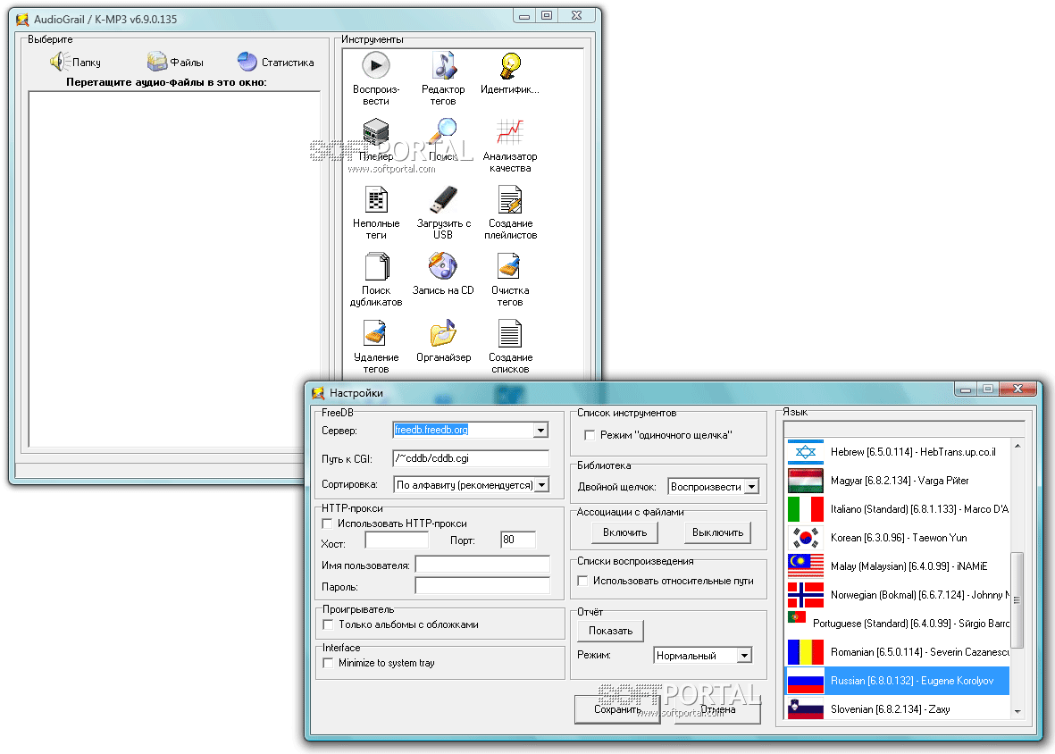This screenshot has height=754, width=1055.
Task: Choose Romanian language entry
Action: coord(899,652)
